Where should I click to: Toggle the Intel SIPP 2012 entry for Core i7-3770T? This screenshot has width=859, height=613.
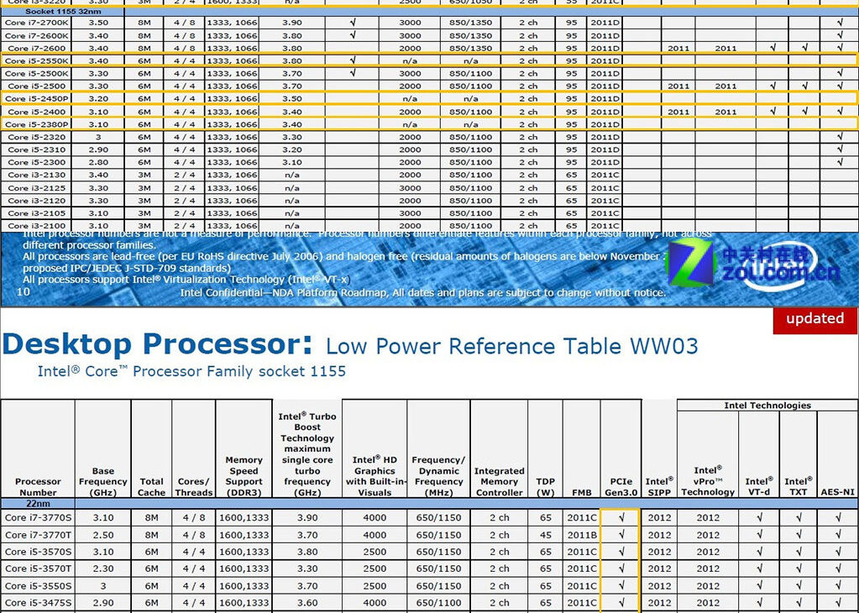click(660, 535)
